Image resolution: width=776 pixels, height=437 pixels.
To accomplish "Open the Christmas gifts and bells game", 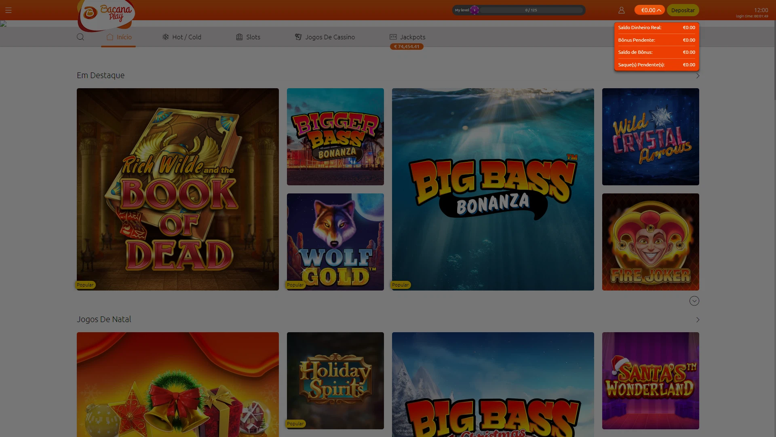I will point(178,384).
